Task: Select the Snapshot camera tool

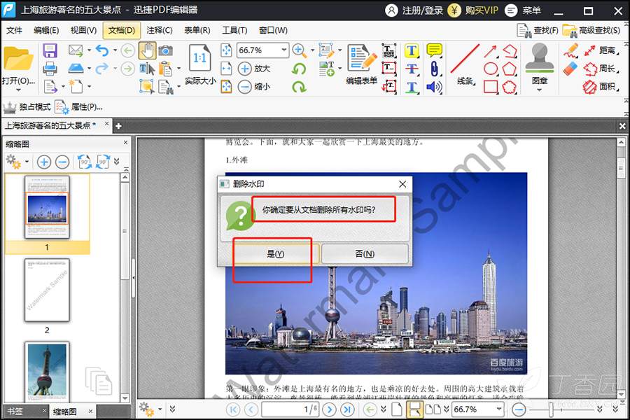Action: [165, 50]
